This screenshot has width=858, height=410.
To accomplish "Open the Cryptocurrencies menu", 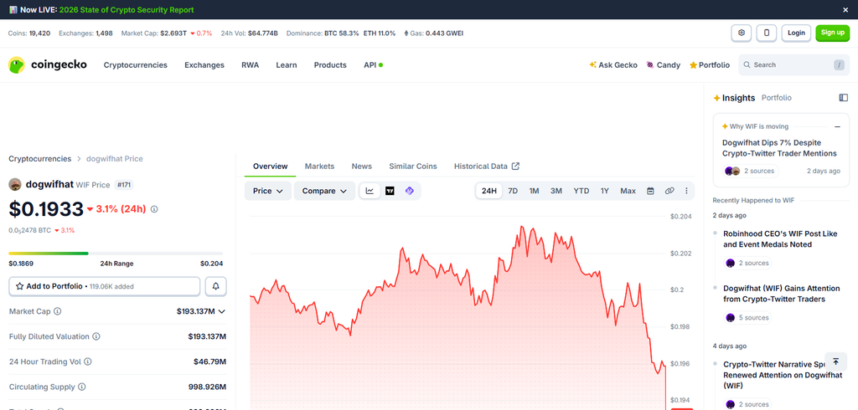I will (135, 65).
